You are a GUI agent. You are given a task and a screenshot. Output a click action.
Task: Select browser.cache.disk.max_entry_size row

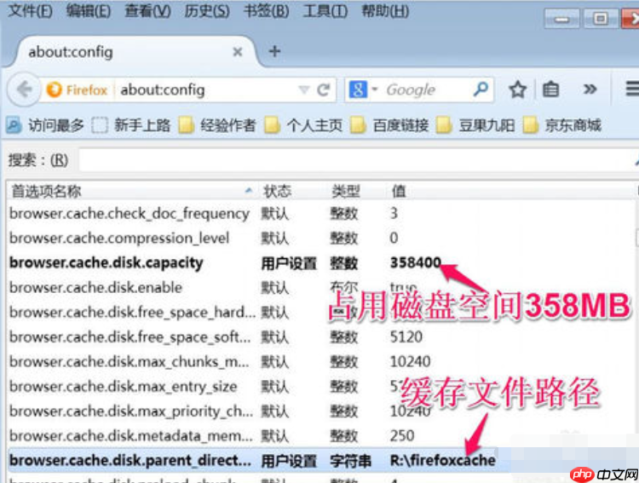[x=321, y=387]
